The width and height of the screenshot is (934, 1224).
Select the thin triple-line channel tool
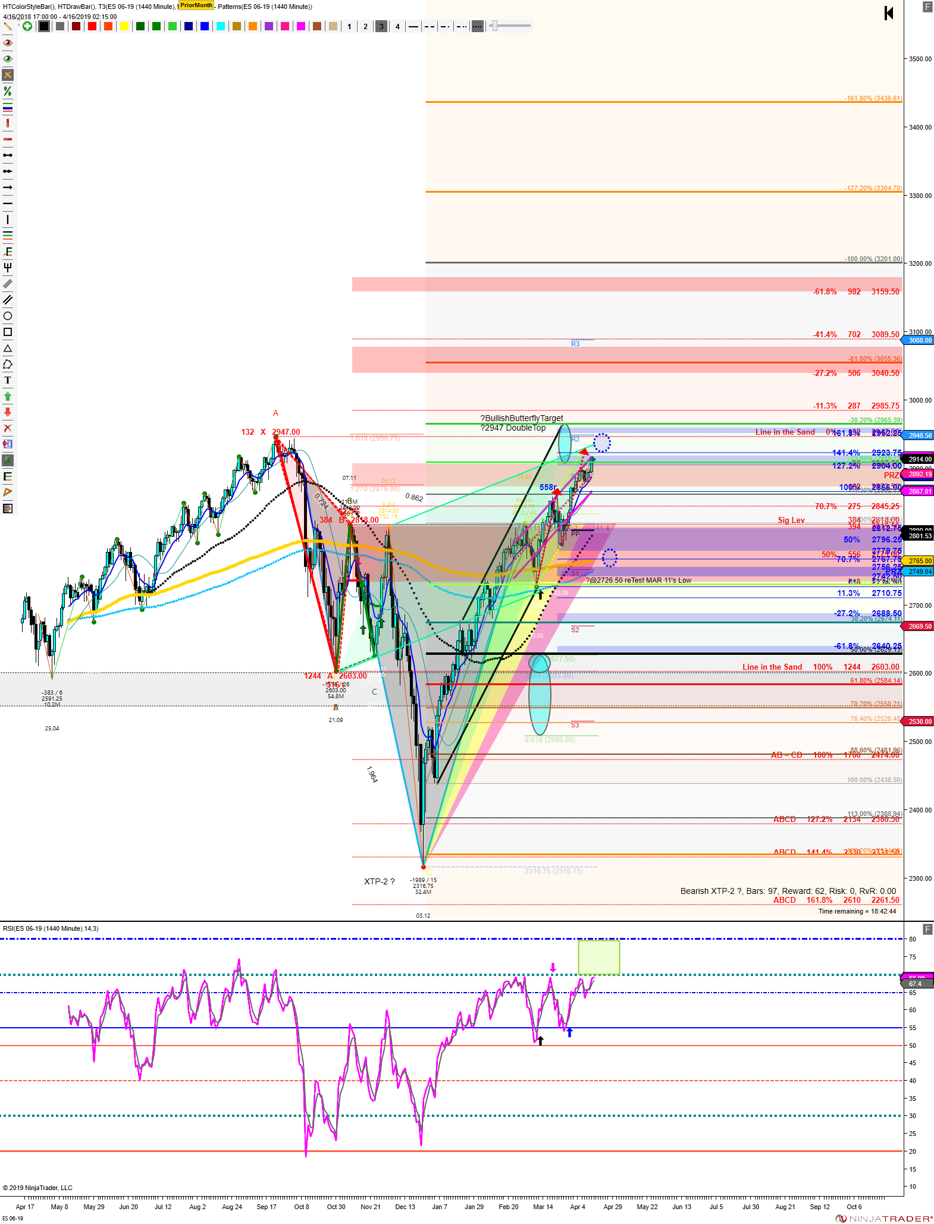point(8,284)
